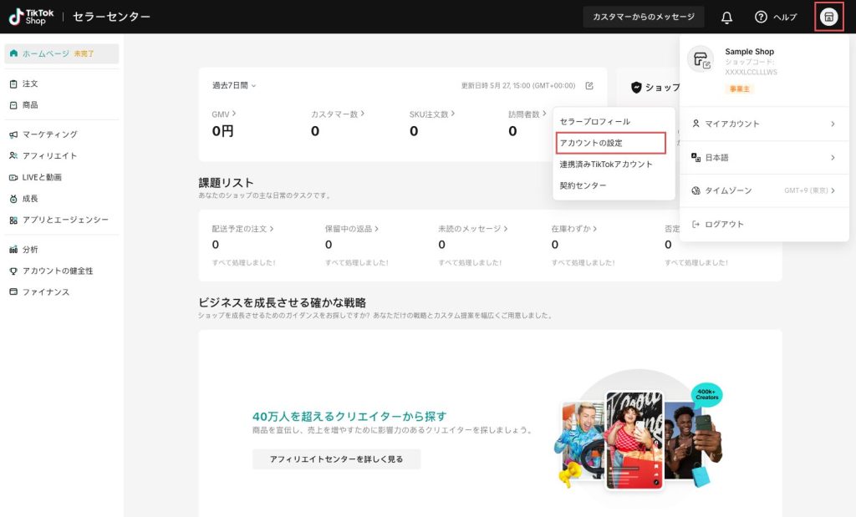856x517 pixels.
Task: Click the shield icon next to ショップ
Action: (x=636, y=87)
